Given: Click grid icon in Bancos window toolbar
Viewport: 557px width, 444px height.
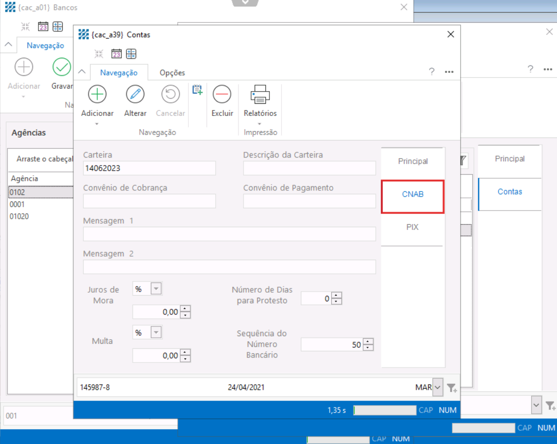Looking at the screenshot, I should coord(58,26).
